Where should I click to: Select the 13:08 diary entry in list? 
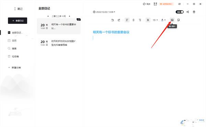point(59,26)
